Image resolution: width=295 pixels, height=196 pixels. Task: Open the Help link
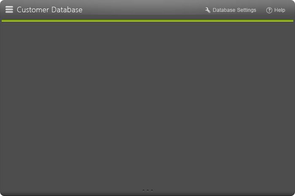(x=276, y=10)
